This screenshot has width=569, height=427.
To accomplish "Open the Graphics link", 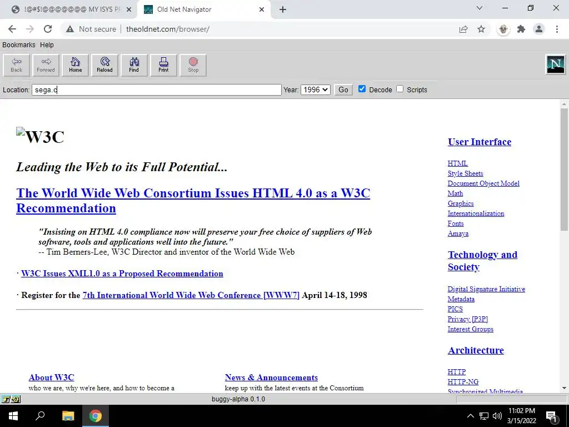I will pos(461,203).
